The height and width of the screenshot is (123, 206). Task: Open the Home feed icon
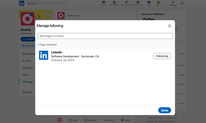tap(103, 3)
